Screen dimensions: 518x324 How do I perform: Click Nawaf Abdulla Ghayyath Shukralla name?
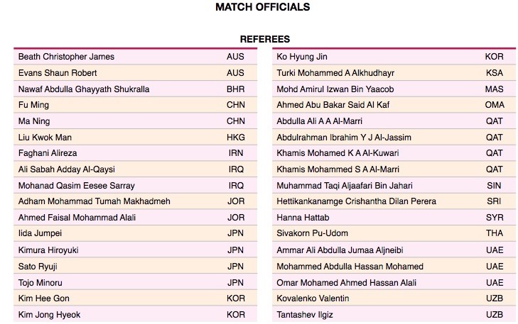[84, 89]
